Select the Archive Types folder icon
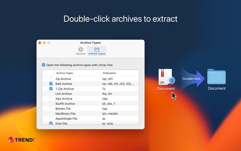 97,49
